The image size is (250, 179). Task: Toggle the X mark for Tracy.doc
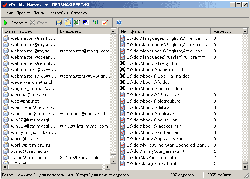(x=123, y=63)
